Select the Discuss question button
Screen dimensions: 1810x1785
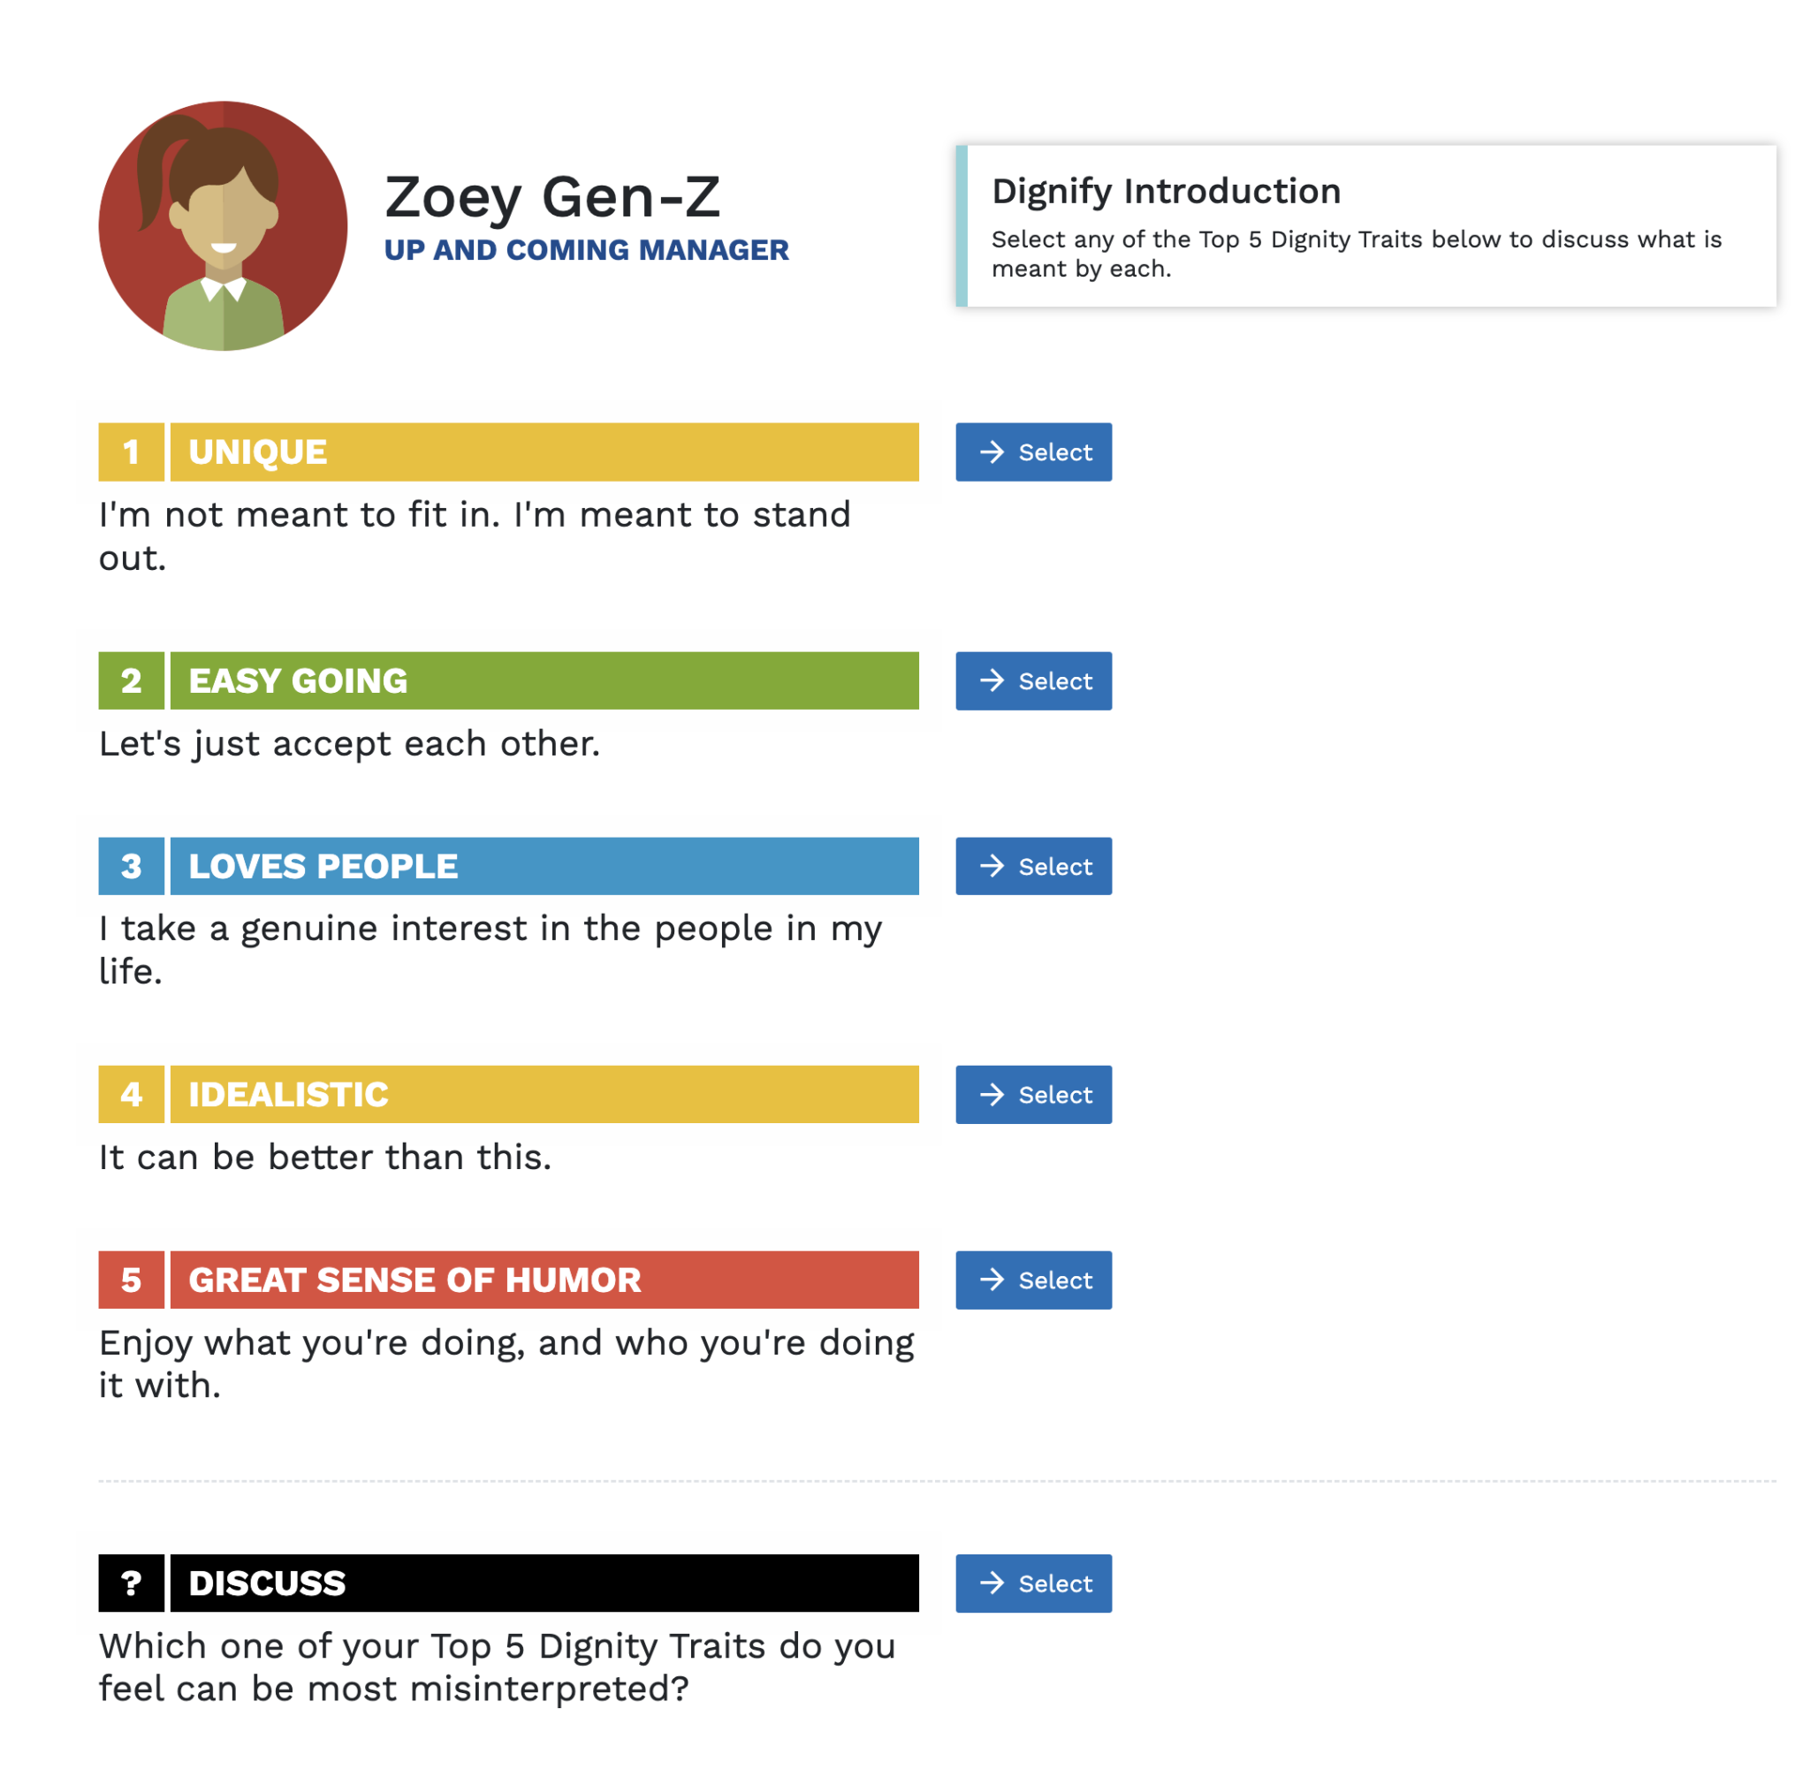click(x=1032, y=1583)
